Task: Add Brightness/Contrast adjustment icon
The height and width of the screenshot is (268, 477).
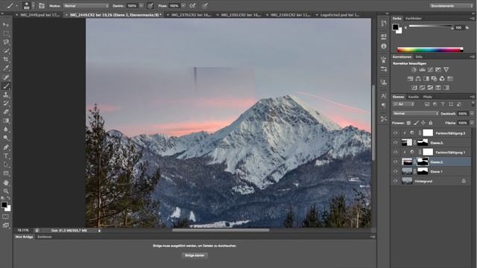Action: pos(414,70)
